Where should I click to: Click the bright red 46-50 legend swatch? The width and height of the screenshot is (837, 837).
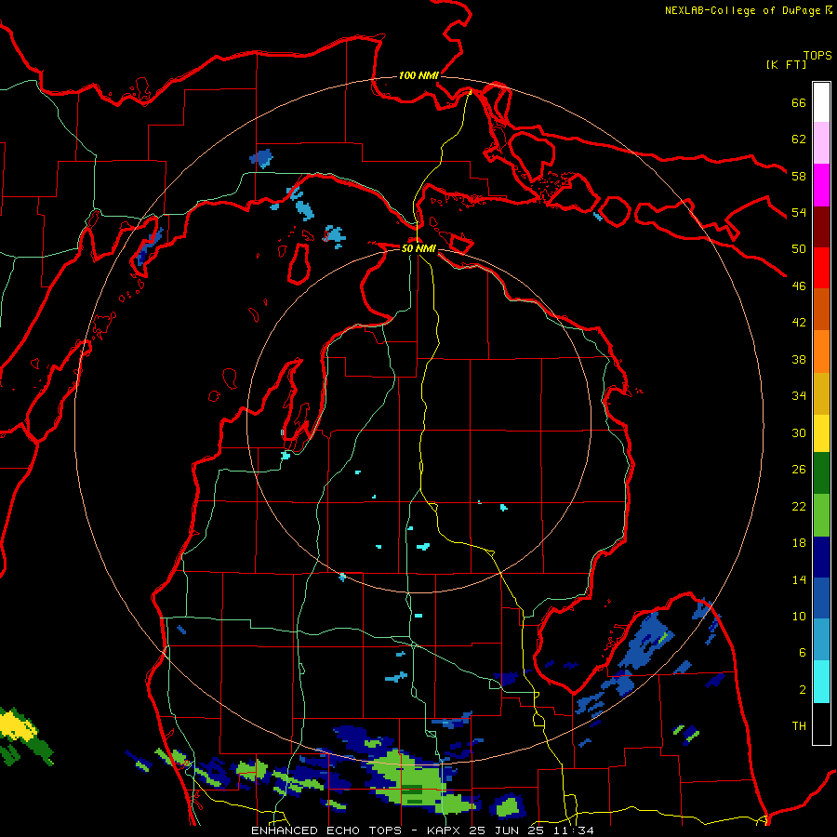coord(821,268)
